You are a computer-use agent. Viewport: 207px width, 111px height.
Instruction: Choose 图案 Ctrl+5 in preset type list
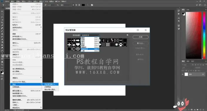[x=90, y=45]
